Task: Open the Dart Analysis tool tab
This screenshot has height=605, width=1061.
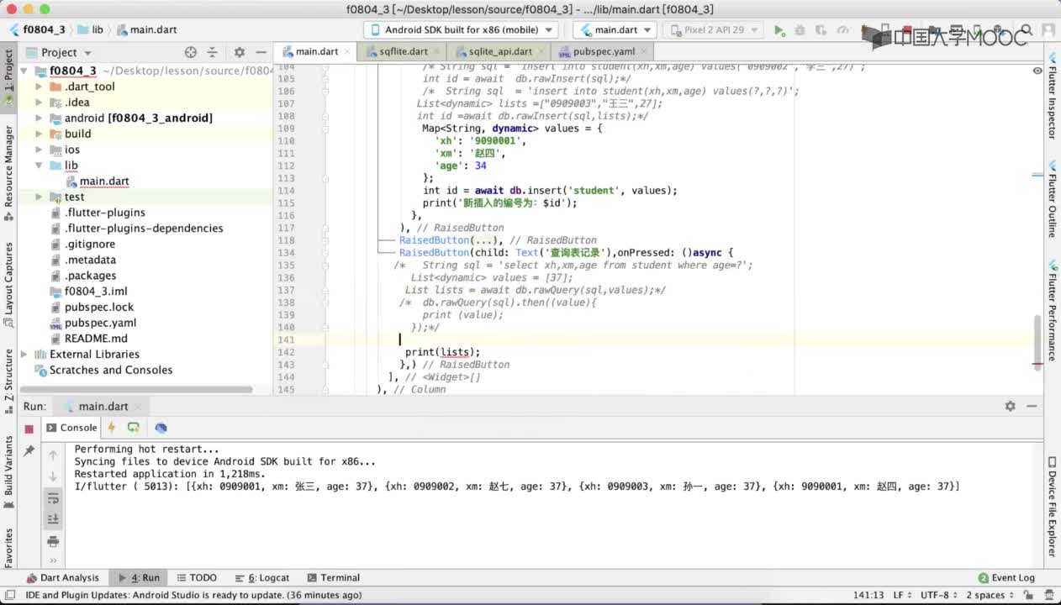Action: [x=63, y=577]
